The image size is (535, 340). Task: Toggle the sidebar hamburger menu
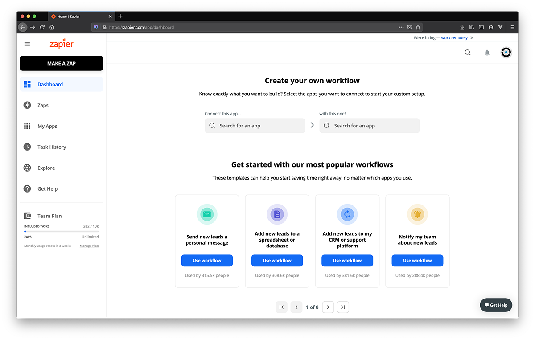coord(27,44)
